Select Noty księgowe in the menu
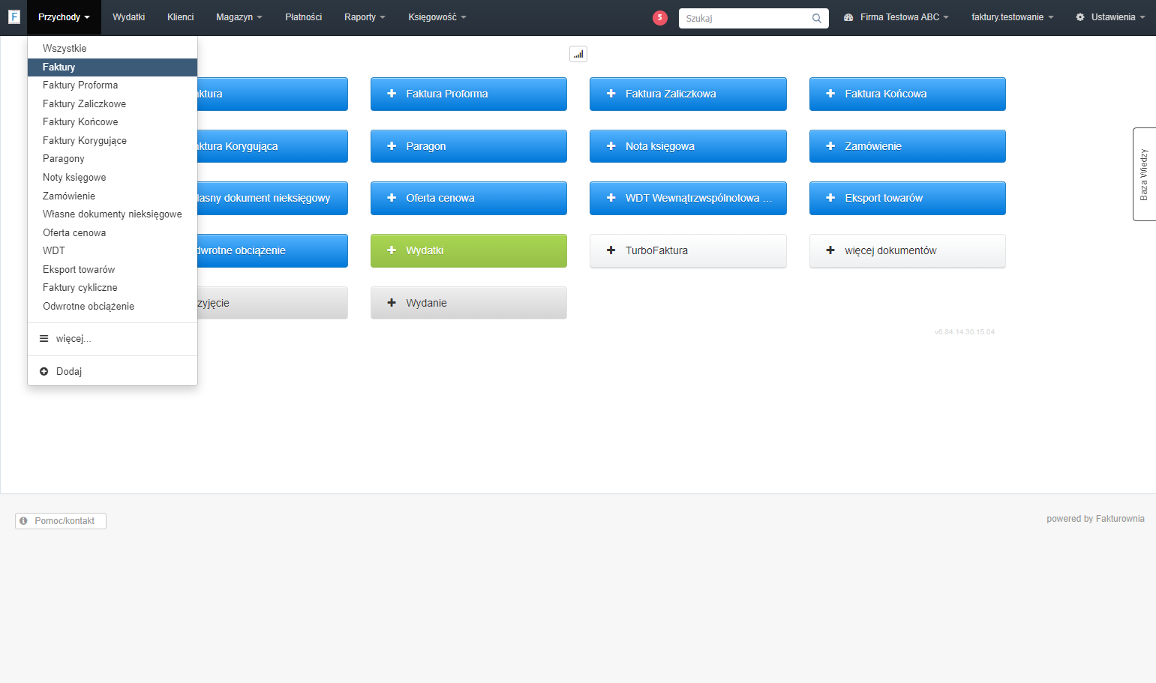This screenshot has width=1156, height=683. 113,178
